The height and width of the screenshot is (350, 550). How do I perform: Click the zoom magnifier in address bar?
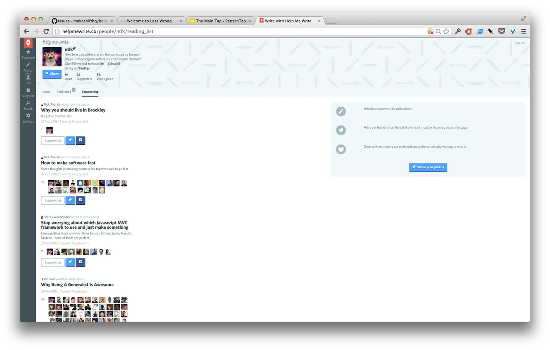[438, 31]
